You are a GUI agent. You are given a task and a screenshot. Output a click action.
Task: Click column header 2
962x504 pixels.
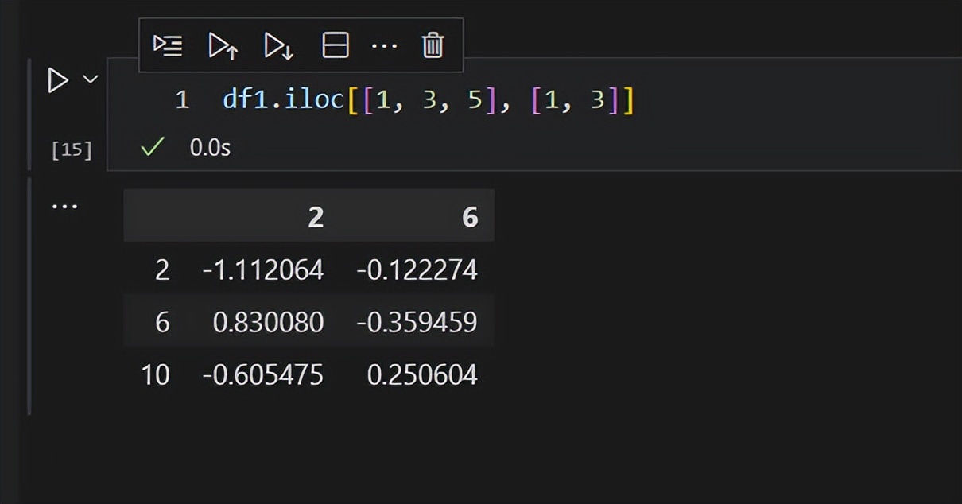(x=316, y=217)
